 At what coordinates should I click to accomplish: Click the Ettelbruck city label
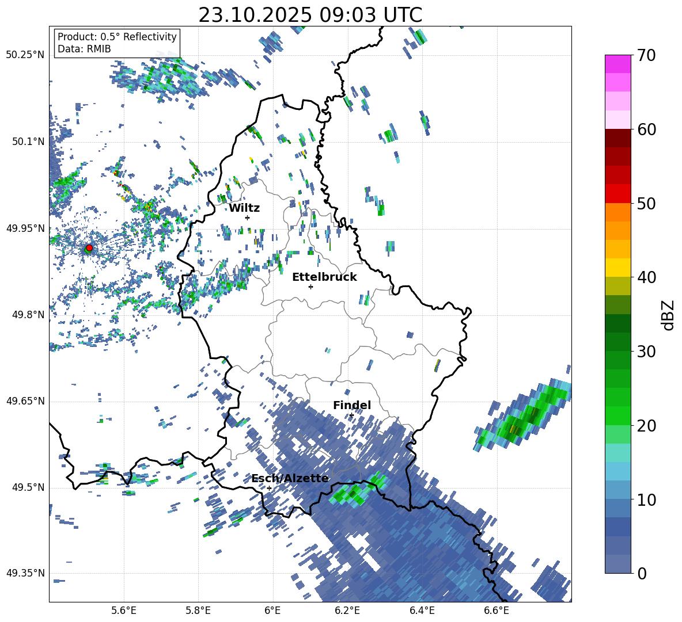324,277
